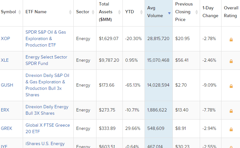Click the 1-Day Change column header
The image size is (240, 148).
click(x=210, y=12)
